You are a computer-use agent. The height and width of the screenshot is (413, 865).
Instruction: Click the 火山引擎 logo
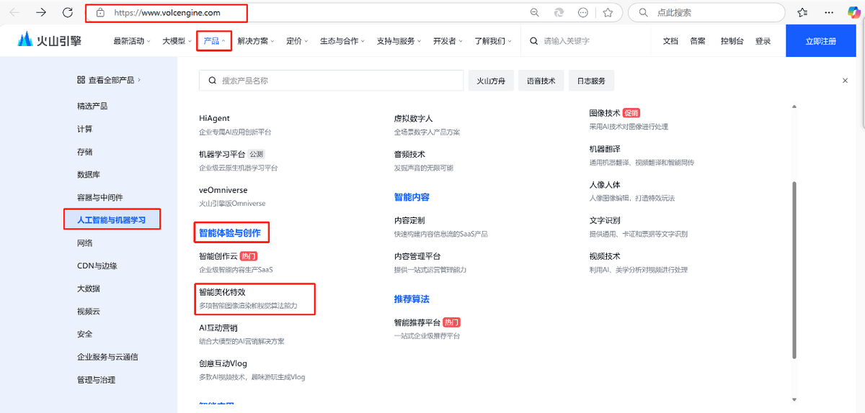click(50, 40)
